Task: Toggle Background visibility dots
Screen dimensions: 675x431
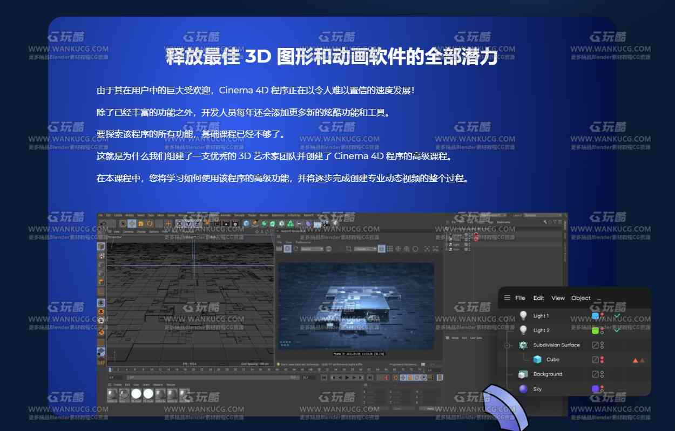Action: click(x=602, y=374)
